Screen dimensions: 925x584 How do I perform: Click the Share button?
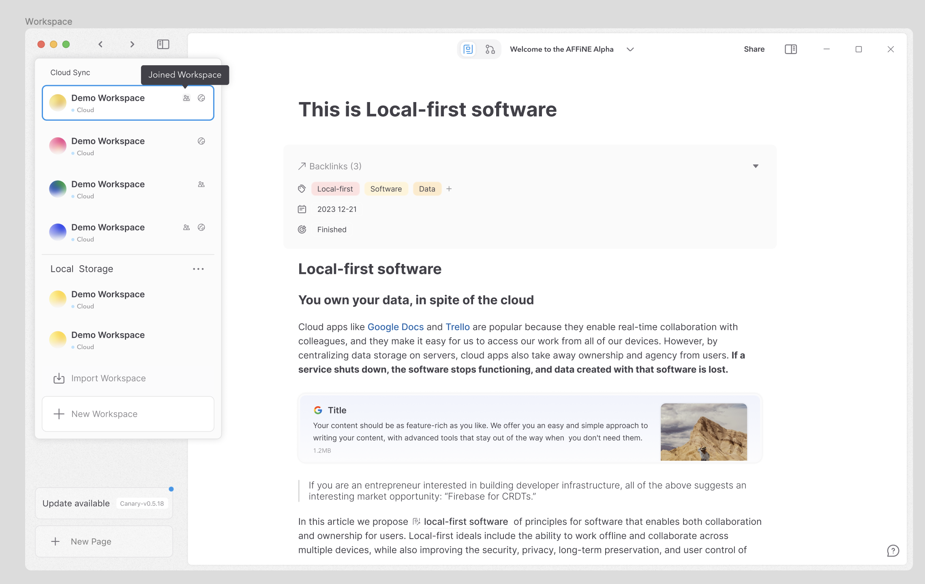pyautogui.click(x=754, y=49)
